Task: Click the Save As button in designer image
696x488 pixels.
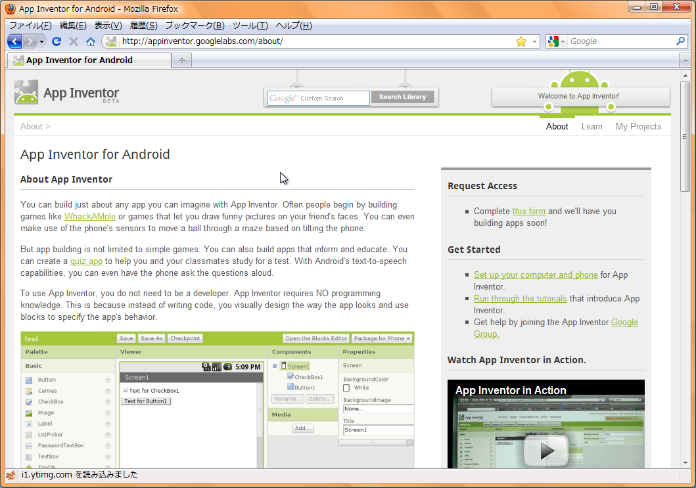Action: pyautogui.click(x=151, y=338)
